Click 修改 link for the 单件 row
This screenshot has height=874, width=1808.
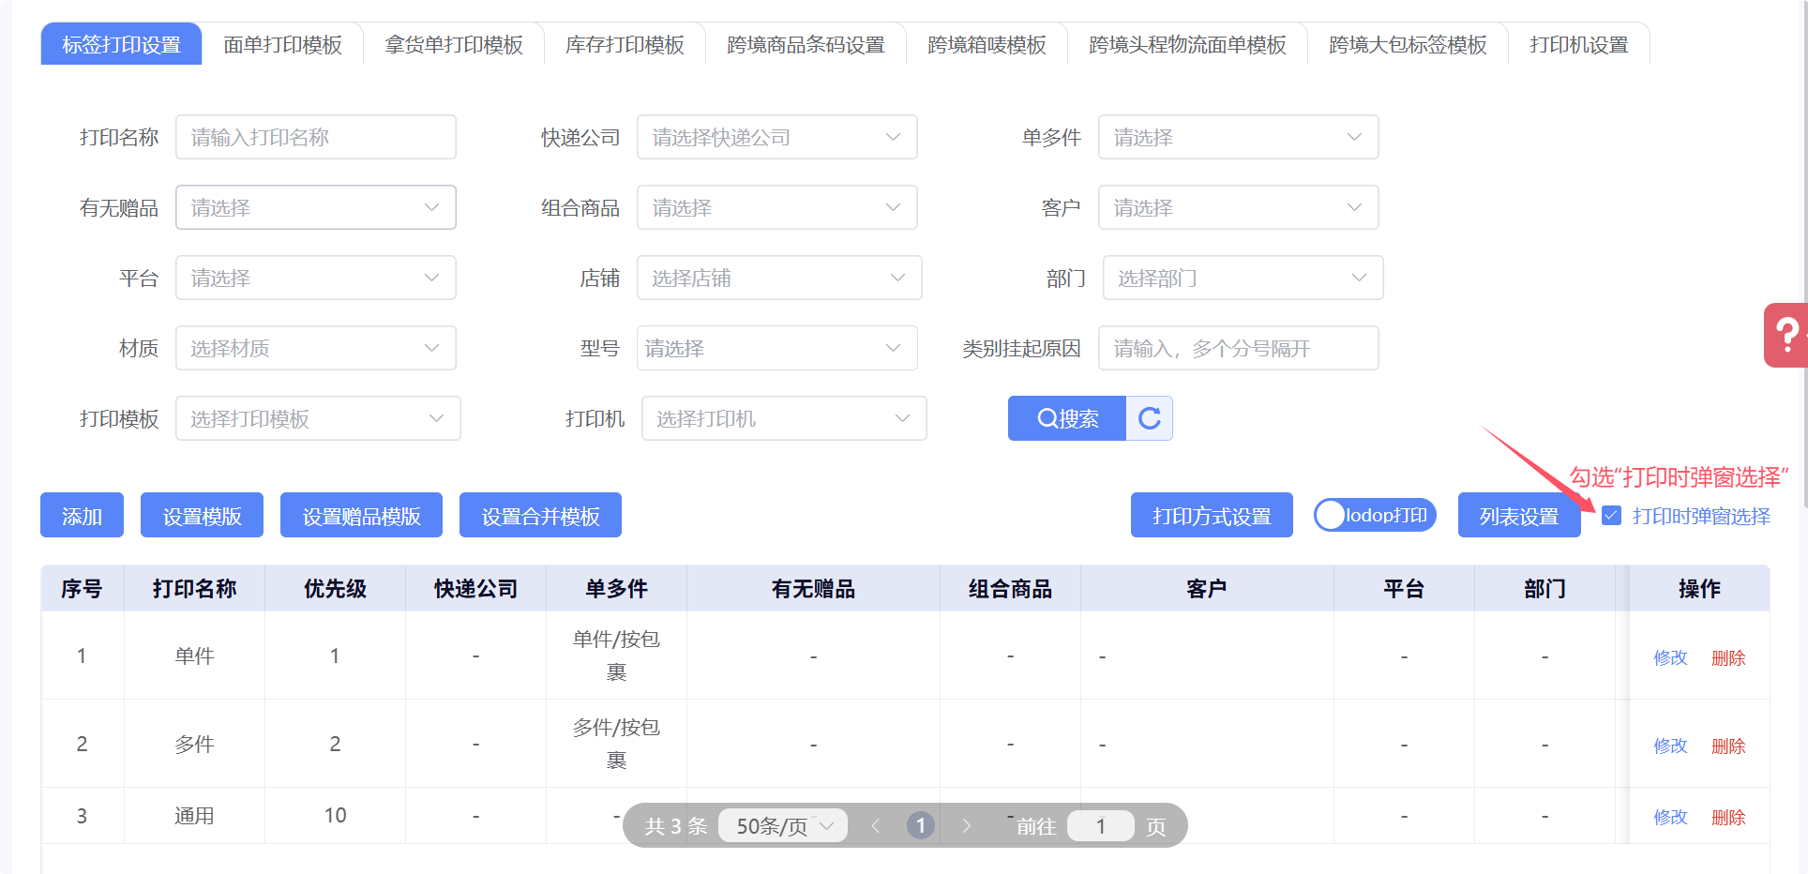(x=1670, y=658)
